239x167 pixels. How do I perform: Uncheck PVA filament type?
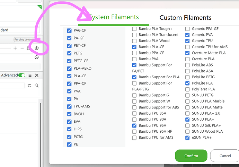pos(69,91)
